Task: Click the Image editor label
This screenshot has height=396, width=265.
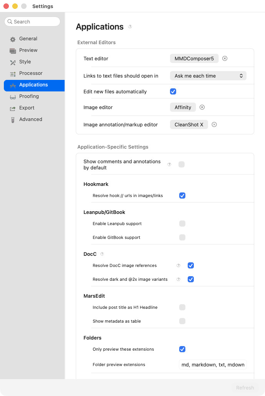Action: tap(98, 107)
